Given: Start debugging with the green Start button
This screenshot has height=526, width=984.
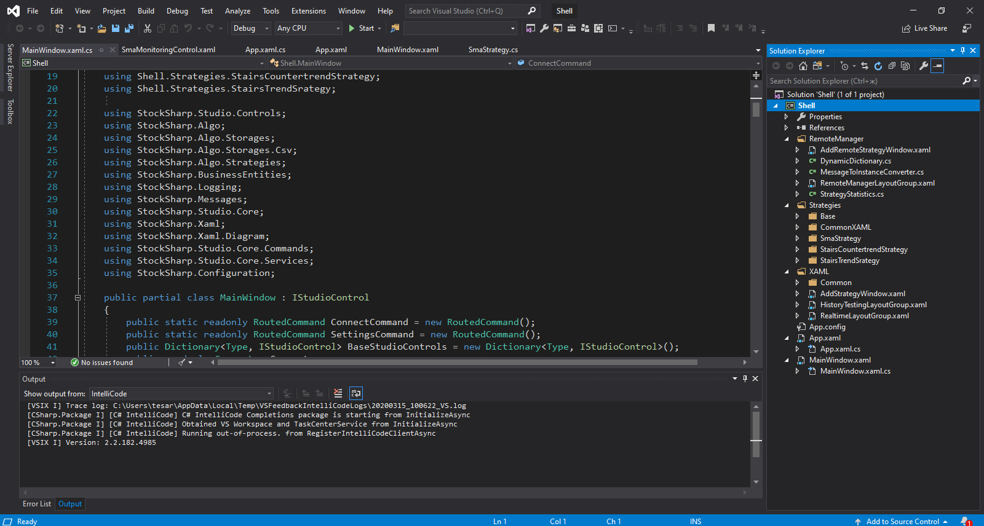Looking at the screenshot, I should pos(362,28).
